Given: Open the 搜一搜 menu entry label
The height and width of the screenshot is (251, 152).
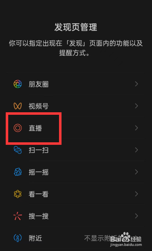Looking at the screenshot, I should pyautogui.click(x=39, y=216).
